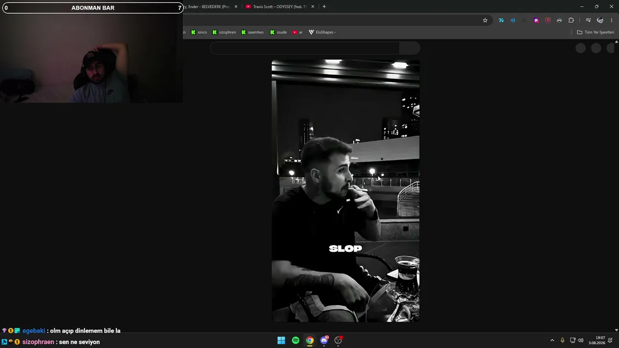Click the Chrome taskbar icon
Image resolution: width=619 pixels, height=348 pixels.
point(309,340)
